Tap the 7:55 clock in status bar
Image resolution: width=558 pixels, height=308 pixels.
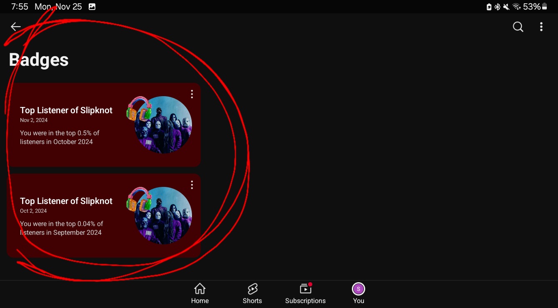[x=20, y=7]
